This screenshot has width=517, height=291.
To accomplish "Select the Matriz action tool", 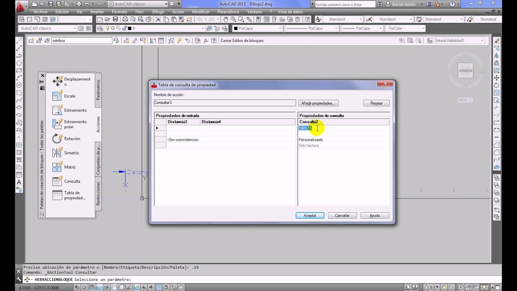I will point(64,167).
